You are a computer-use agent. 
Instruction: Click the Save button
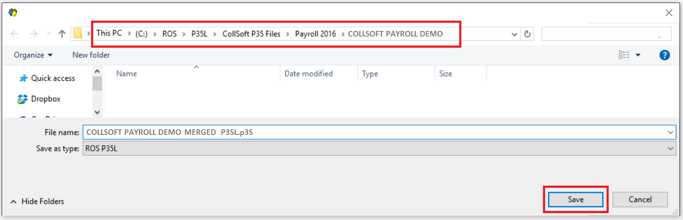coord(575,199)
